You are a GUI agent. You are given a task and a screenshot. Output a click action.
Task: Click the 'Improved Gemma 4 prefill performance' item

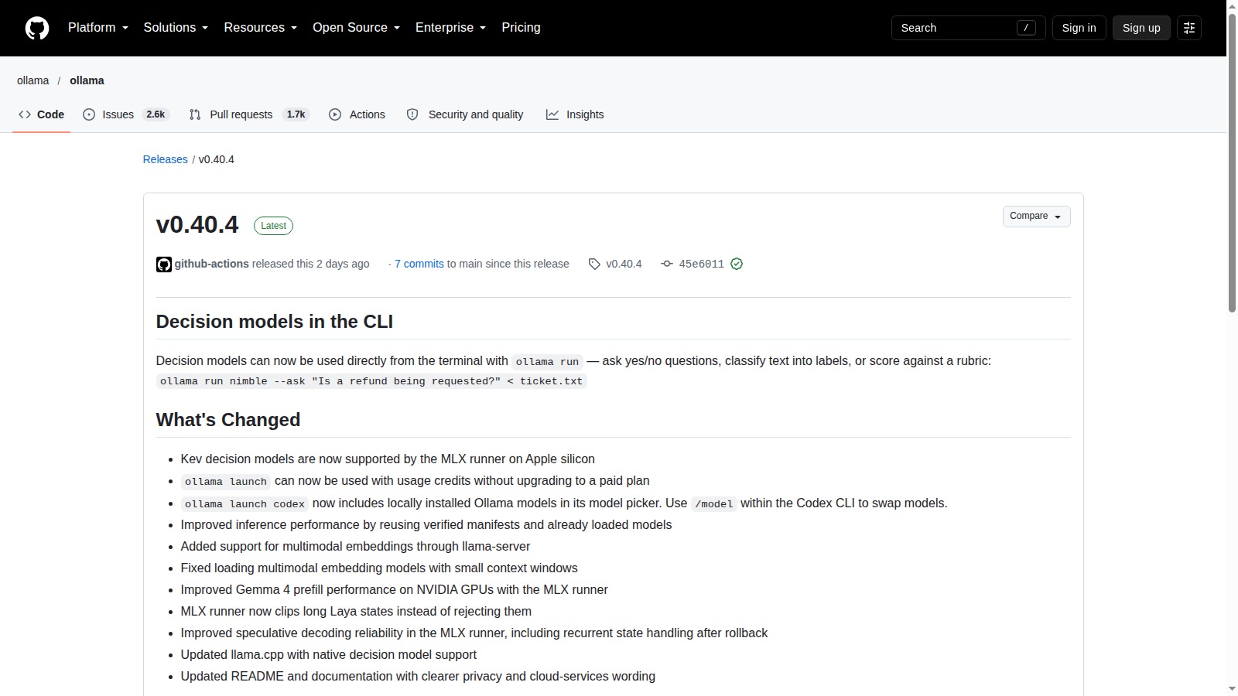(395, 590)
